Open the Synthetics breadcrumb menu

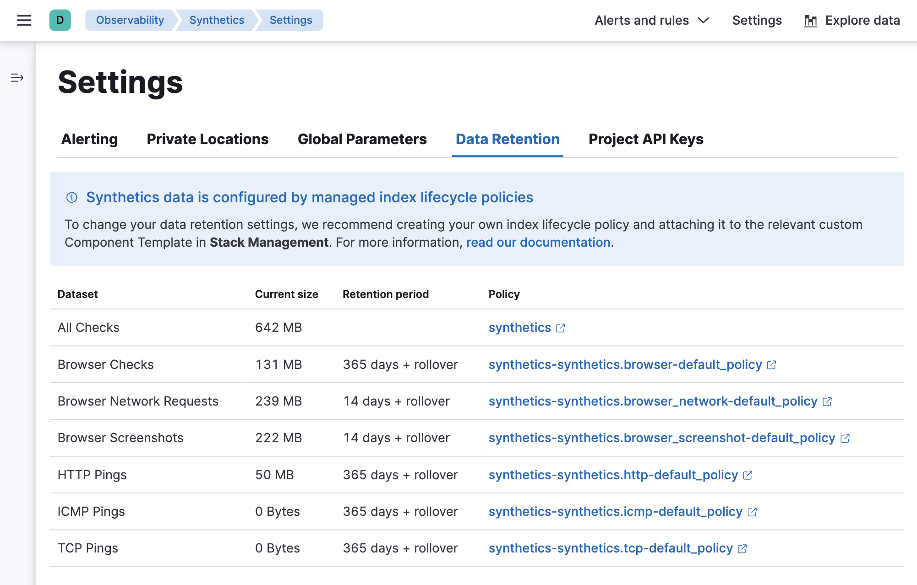(216, 20)
